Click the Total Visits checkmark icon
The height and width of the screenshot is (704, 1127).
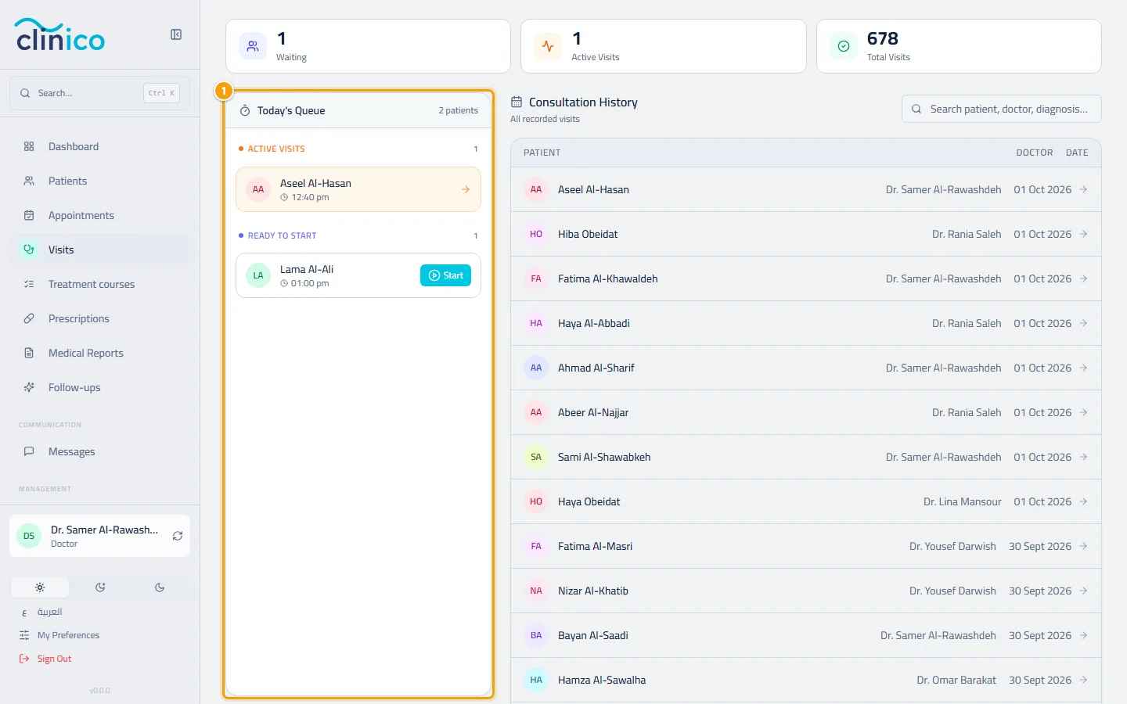844,46
